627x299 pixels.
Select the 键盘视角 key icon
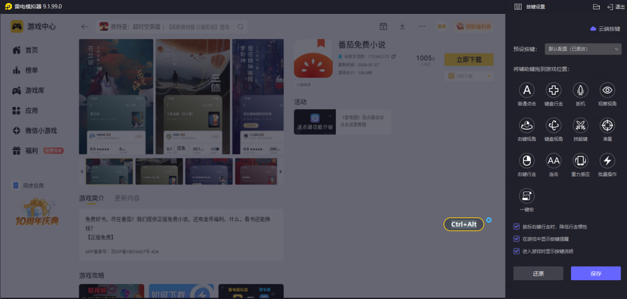pyautogui.click(x=553, y=125)
